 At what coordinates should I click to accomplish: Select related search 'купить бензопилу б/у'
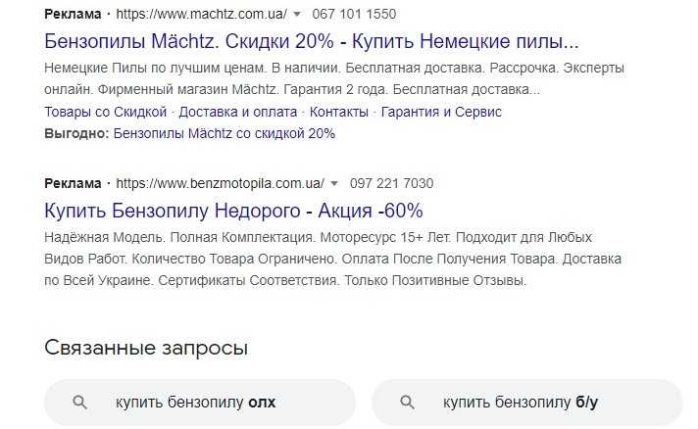point(526,402)
